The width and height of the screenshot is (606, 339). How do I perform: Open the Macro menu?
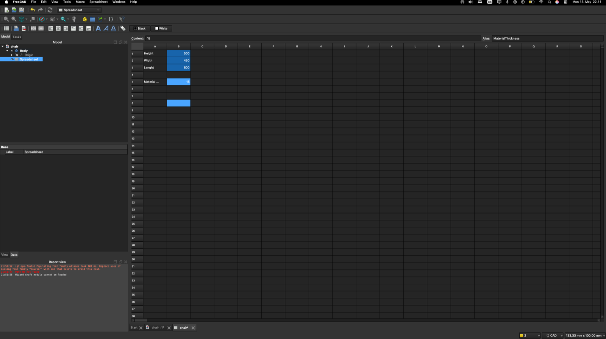click(80, 2)
